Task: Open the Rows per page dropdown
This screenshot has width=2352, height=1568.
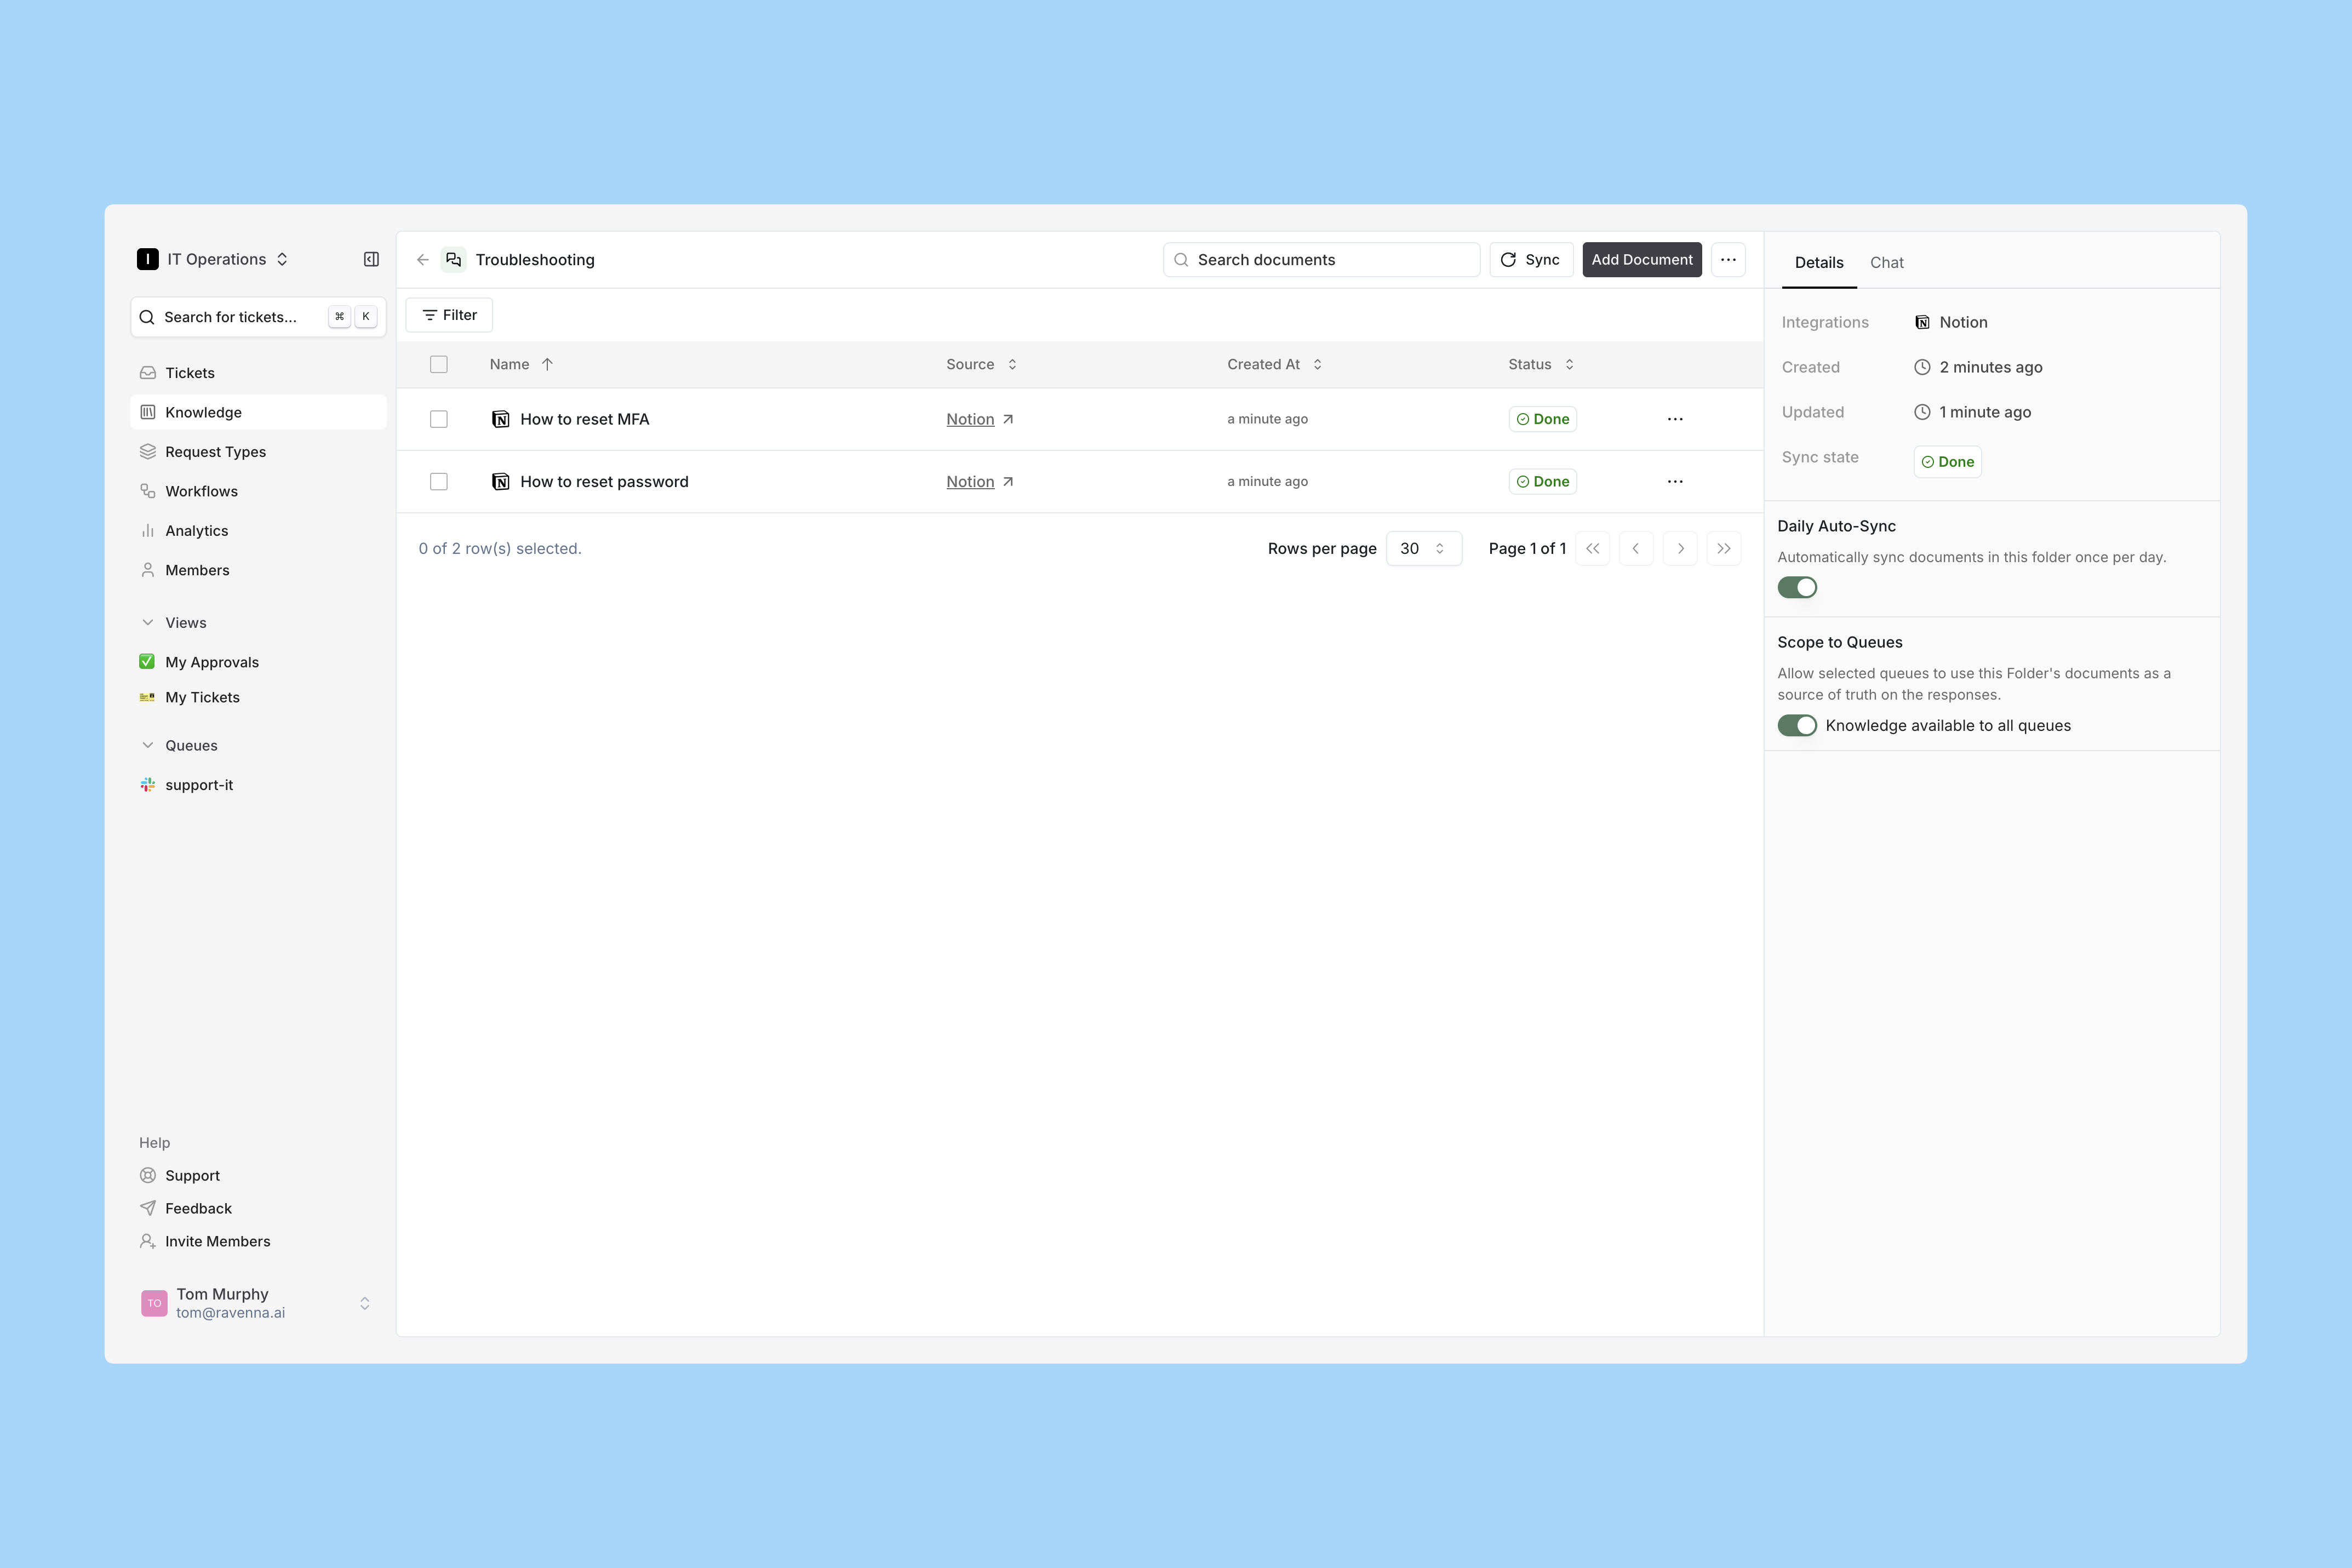Action: 1423,548
